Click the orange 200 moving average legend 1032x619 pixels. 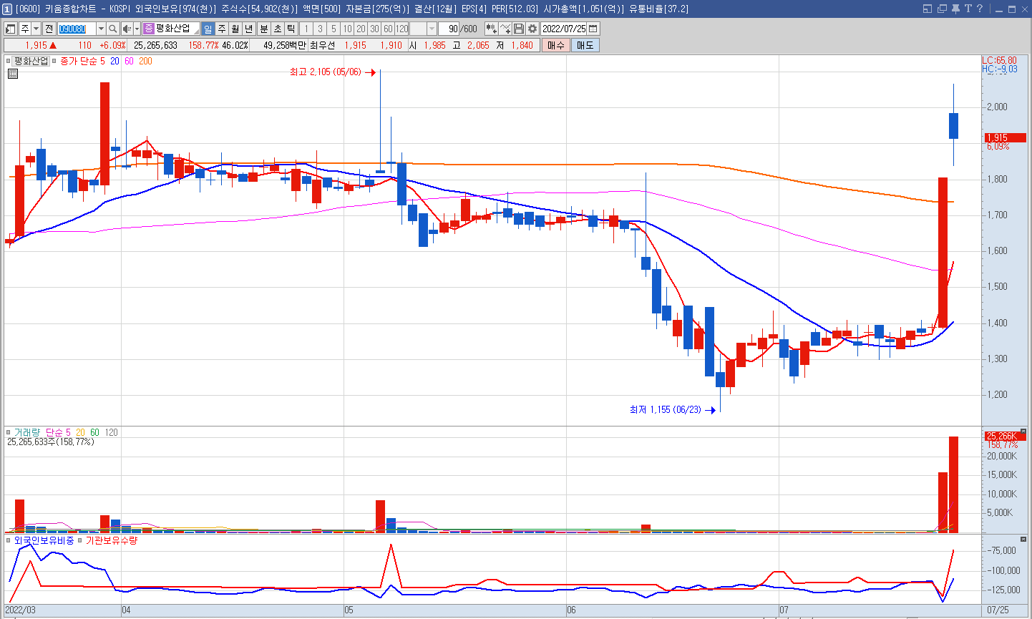point(145,61)
